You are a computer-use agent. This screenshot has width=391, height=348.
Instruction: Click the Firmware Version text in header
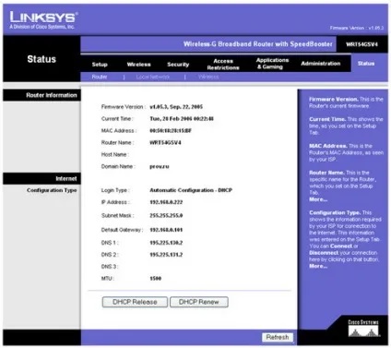[x=357, y=28]
